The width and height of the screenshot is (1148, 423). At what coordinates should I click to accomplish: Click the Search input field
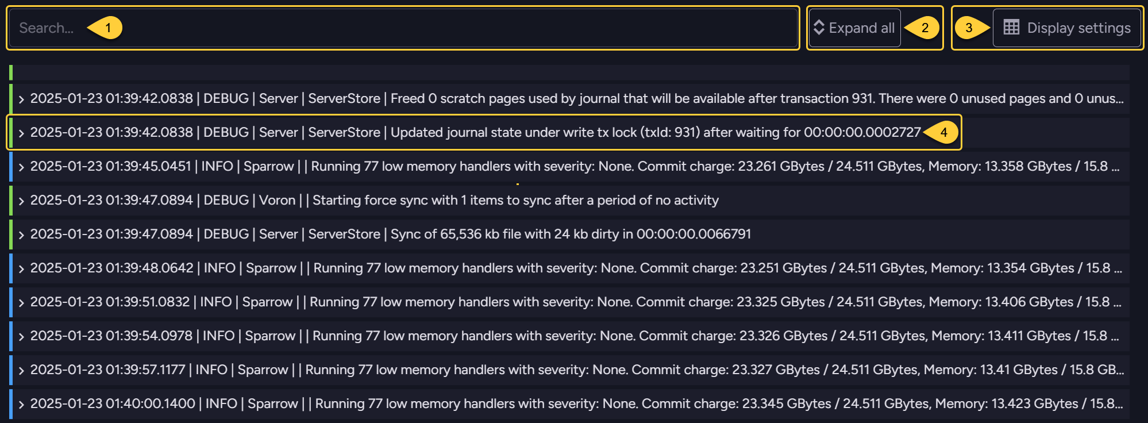403,28
